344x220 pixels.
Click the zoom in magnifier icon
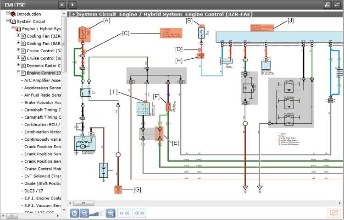111,213
